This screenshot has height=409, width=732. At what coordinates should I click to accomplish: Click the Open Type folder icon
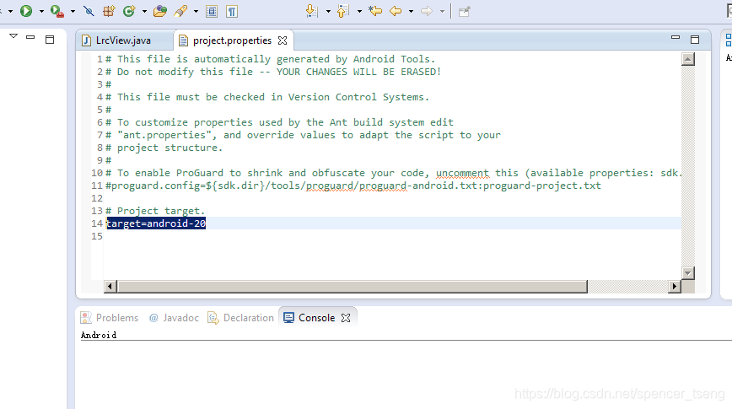pyautogui.click(x=160, y=11)
